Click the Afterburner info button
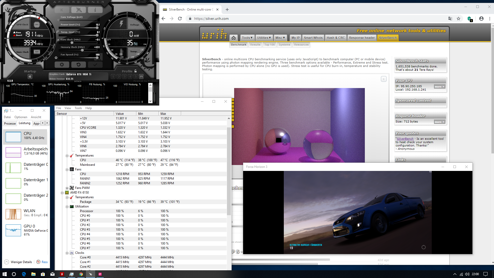This screenshot has width=494, height=278. 95,10
